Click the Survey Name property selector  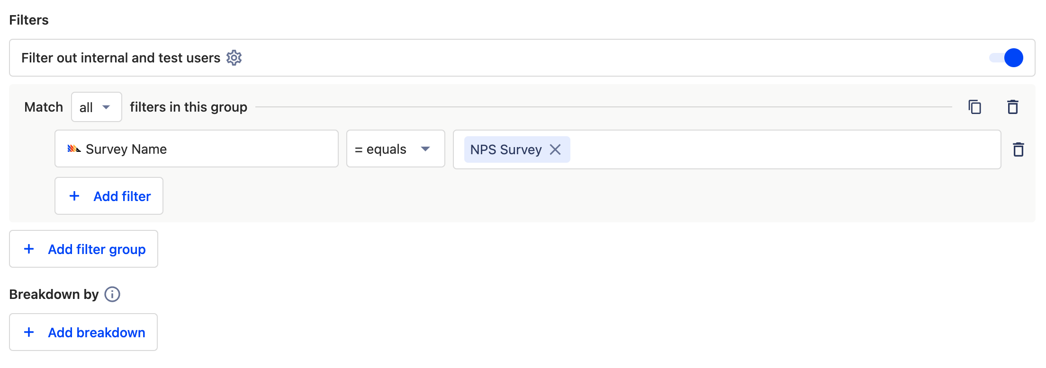pyautogui.click(x=196, y=149)
